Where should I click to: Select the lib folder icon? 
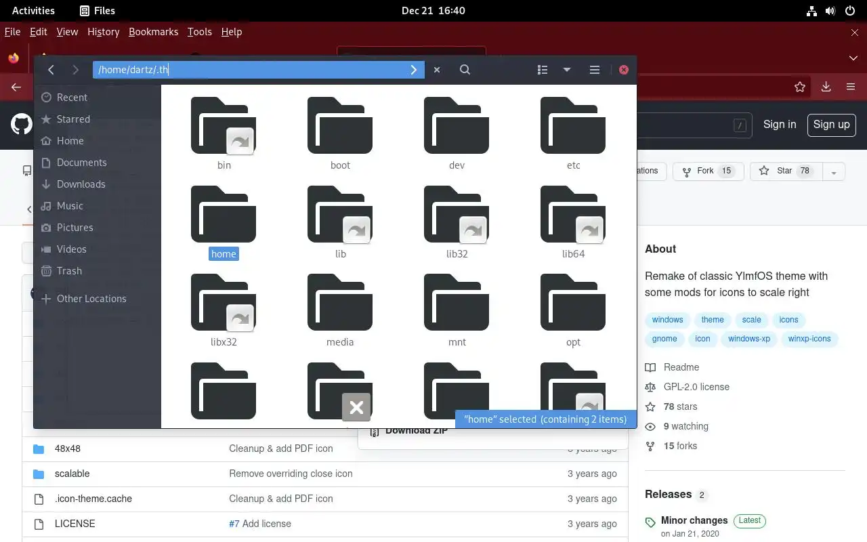[x=340, y=214]
